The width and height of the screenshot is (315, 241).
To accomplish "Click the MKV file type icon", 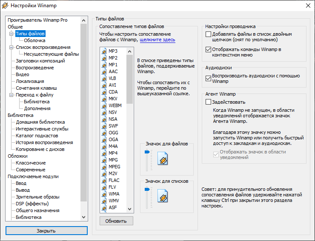I will click(x=104, y=99).
